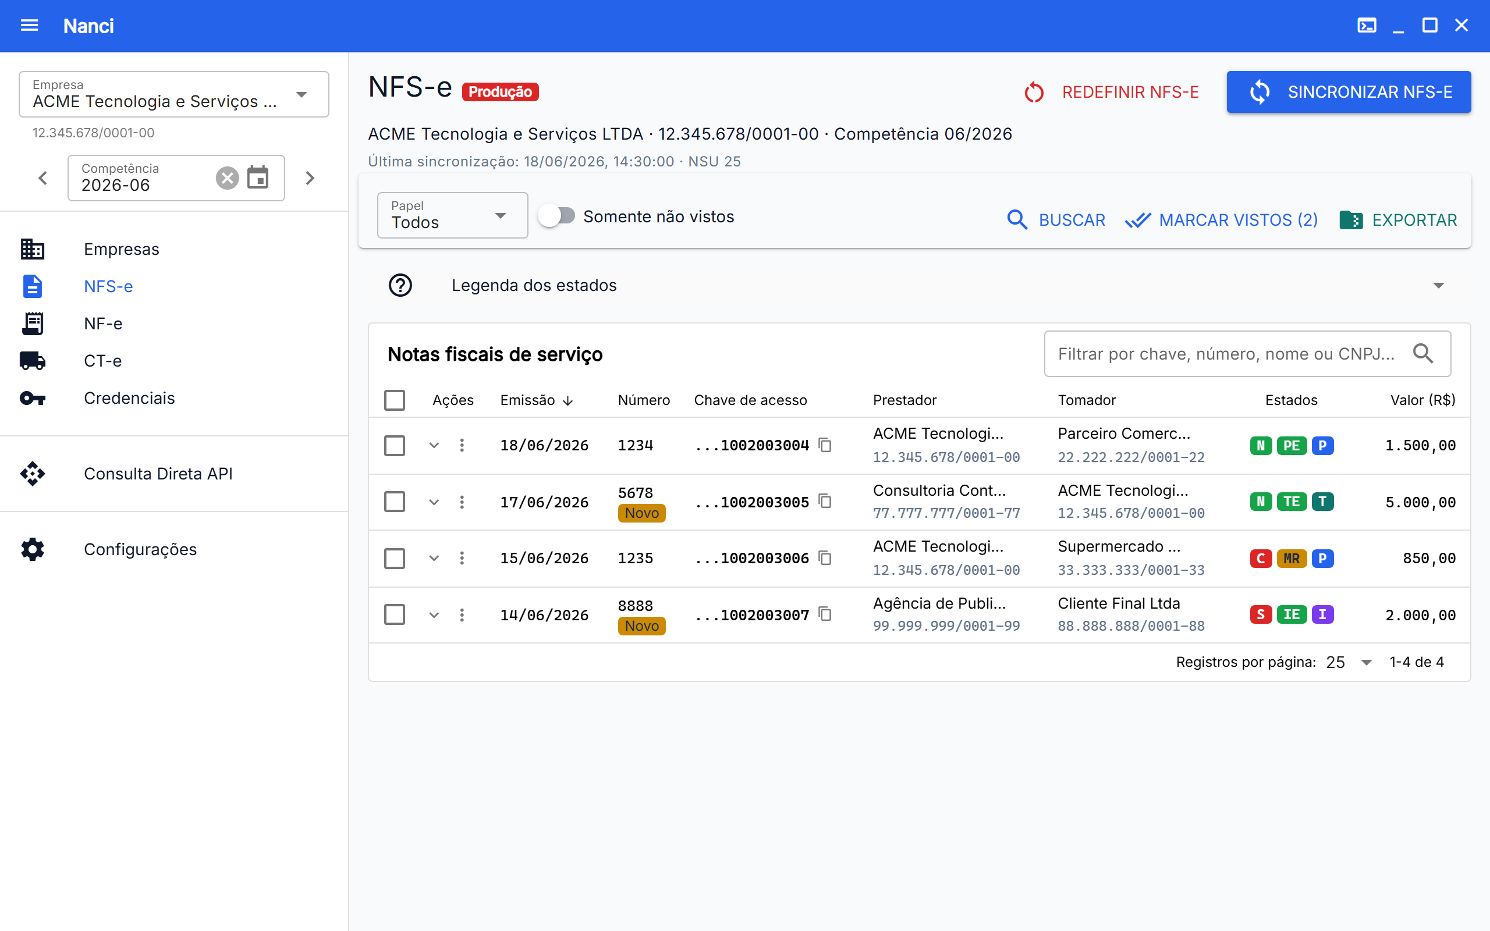Change the records per page dropdown
The image size is (1490, 931).
click(x=1349, y=662)
